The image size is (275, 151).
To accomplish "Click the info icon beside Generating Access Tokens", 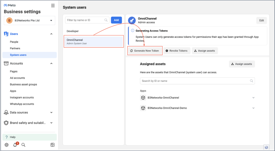I will 132,31.
